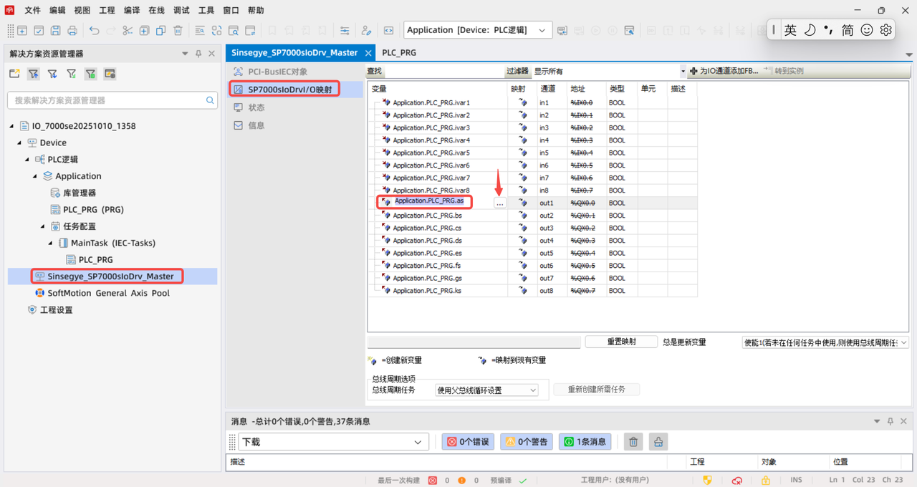Click the delete trash icon in main toolbar
This screenshot has height=487, width=917.
(178, 31)
